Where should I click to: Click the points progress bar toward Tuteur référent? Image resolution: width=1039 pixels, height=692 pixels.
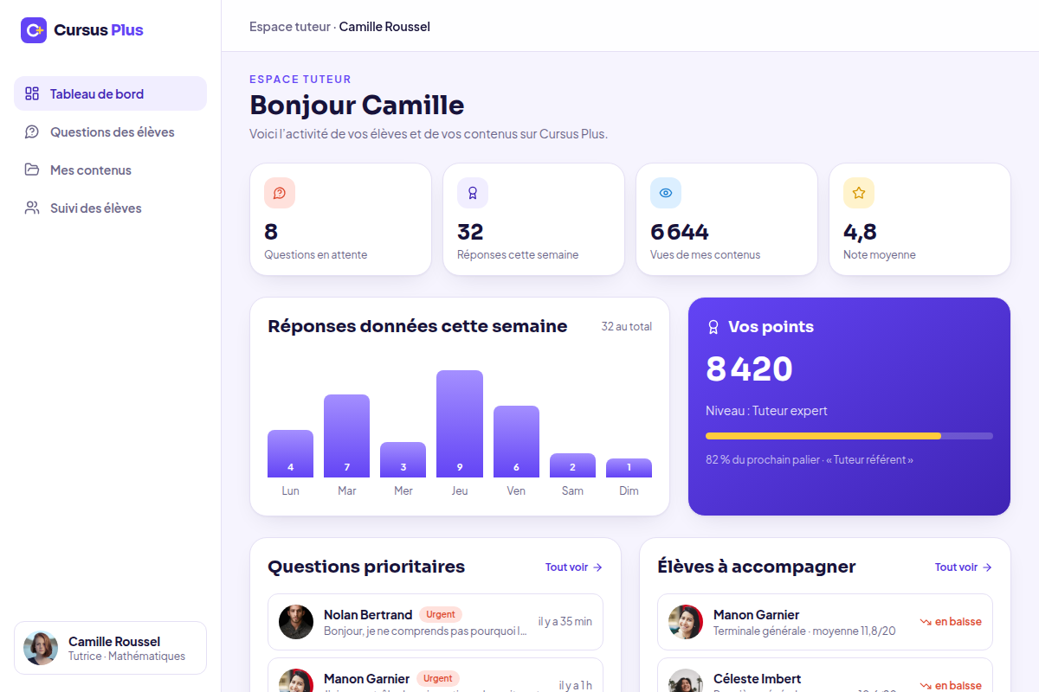[849, 436]
